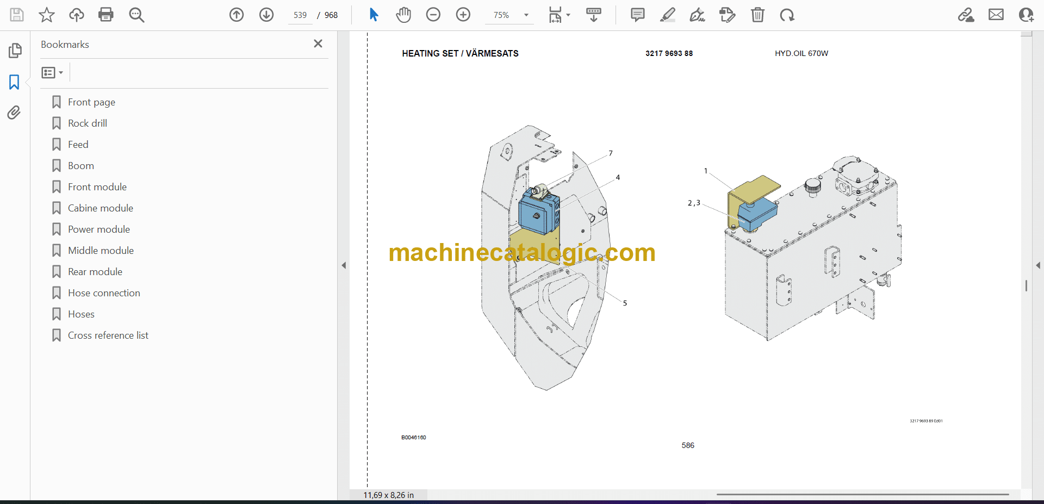This screenshot has height=504, width=1044.
Task: Click the horizontal scrollbar at bottom
Action: [862, 495]
